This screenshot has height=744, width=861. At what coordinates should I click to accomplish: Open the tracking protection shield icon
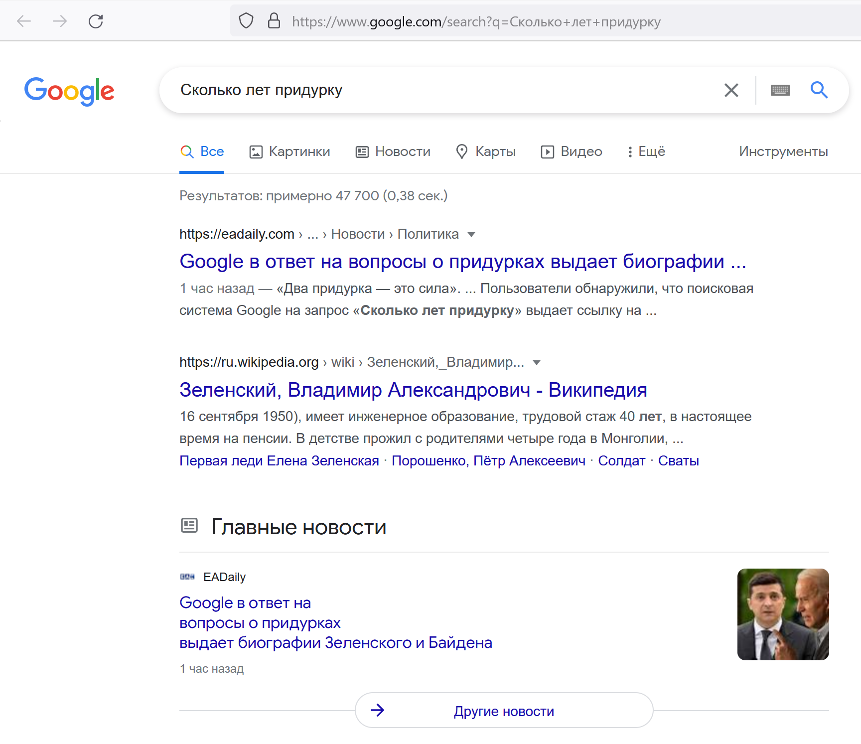(x=246, y=21)
